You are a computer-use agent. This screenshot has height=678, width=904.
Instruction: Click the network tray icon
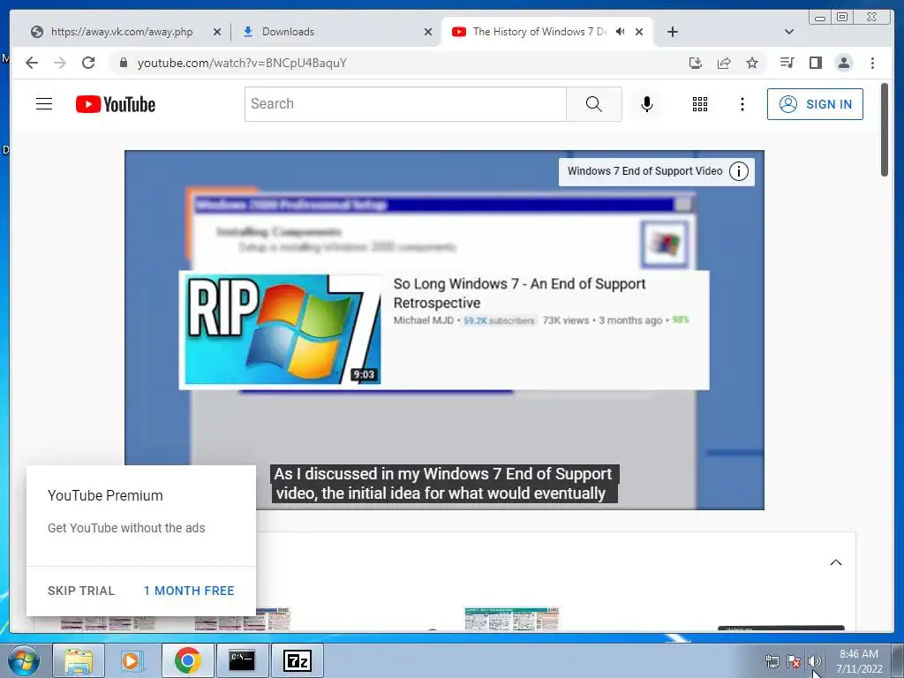[x=772, y=661]
